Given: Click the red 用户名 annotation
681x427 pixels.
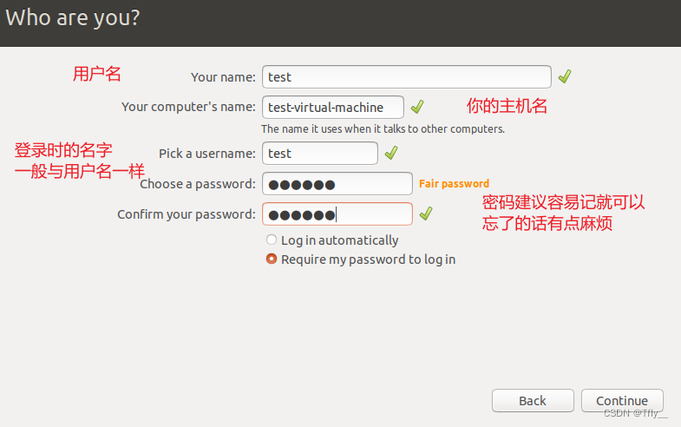Looking at the screenshot, I should click(x=97, y=74).
